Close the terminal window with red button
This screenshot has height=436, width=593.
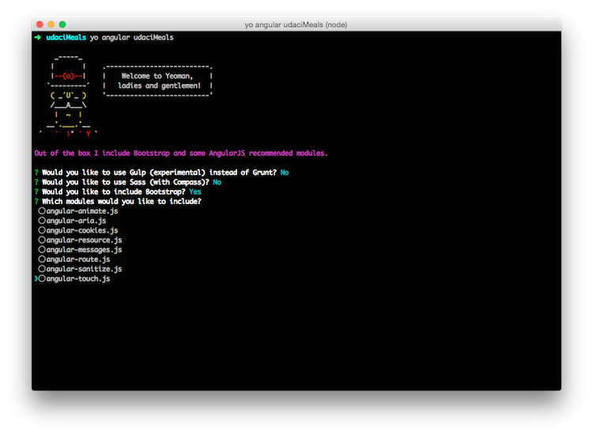[39, 25]
